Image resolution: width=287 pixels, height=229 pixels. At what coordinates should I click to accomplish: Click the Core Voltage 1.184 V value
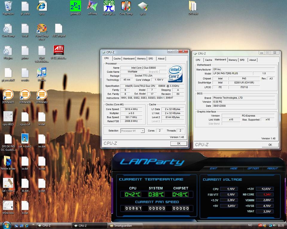click(x=159, y=80)
